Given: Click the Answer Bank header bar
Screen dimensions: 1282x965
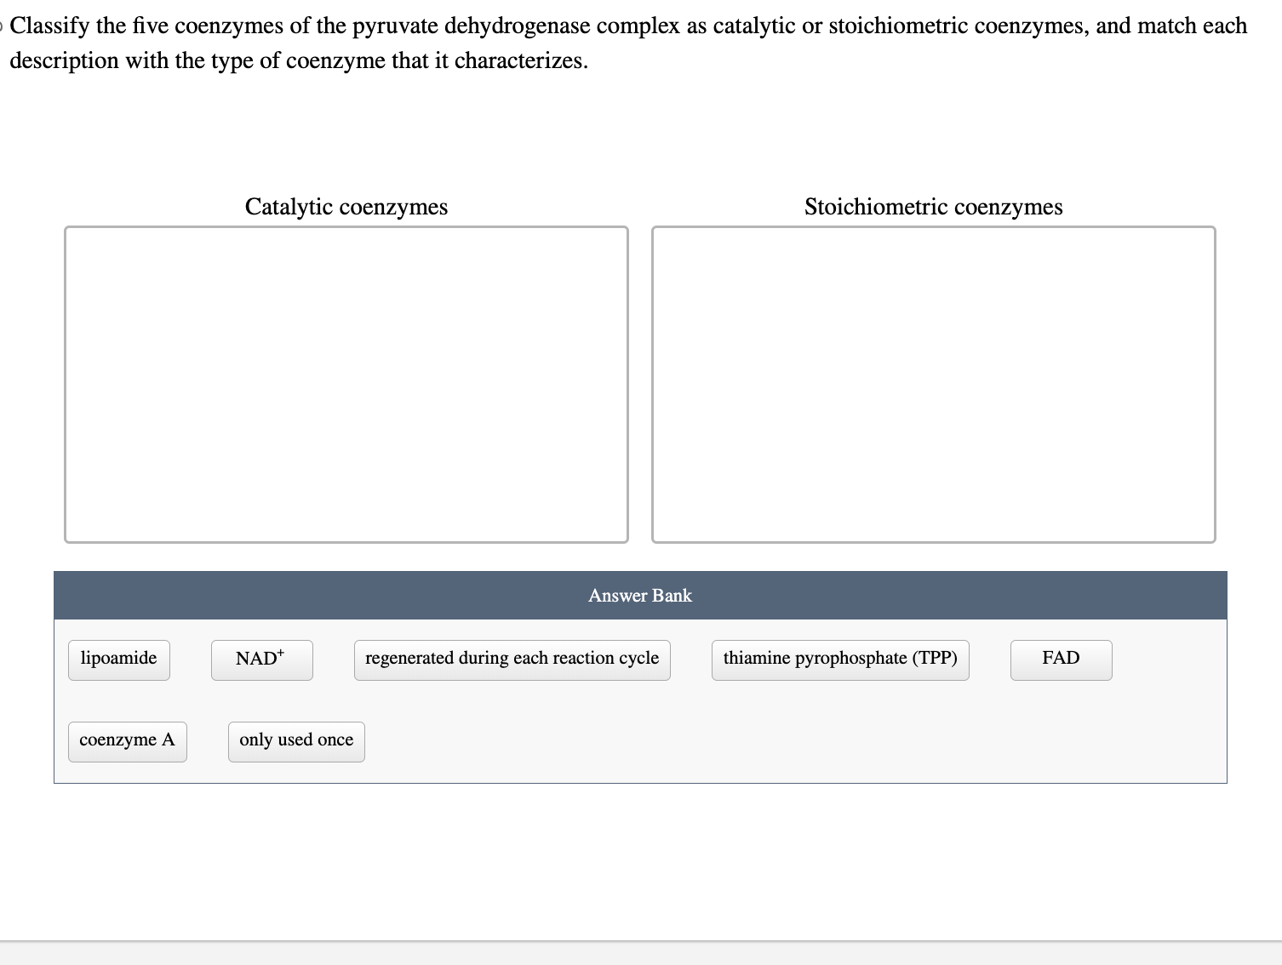Looking at the screenshot, I should 639,595.
